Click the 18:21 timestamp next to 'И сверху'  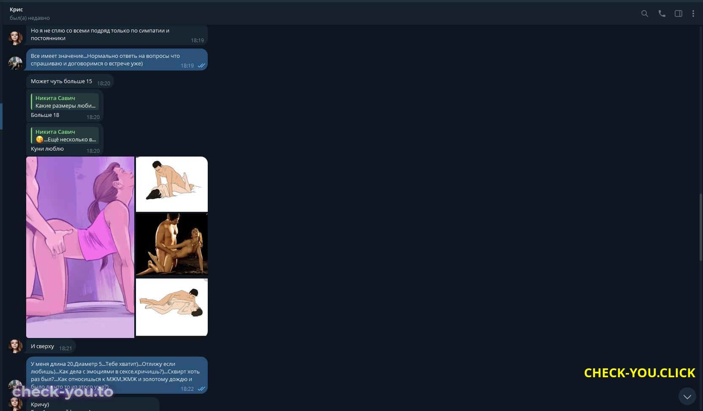pyautogui.click(x=65, y=348)
